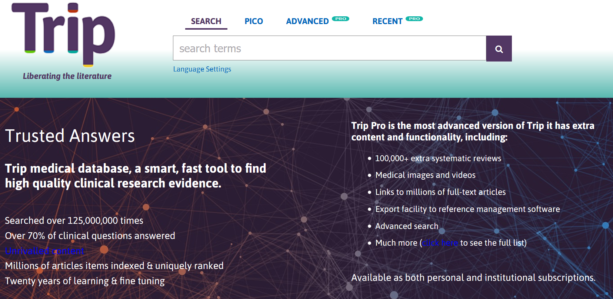Click the Trip logo
The height and width of the screenshot is (299, 613).
point(63,35)
